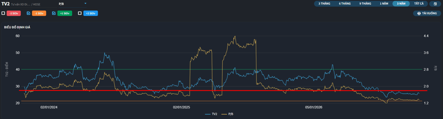This screenshot has width=443, height=119.
Task: Select the 3 NĂM time range
Action: click(401, 4)
